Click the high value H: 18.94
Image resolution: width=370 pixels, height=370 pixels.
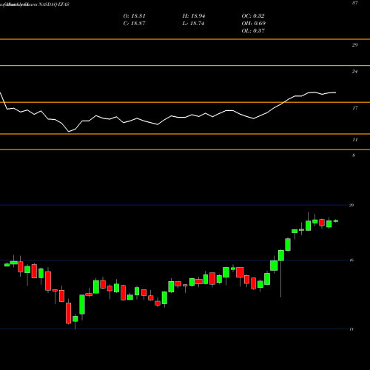click(x=194, y=16)
